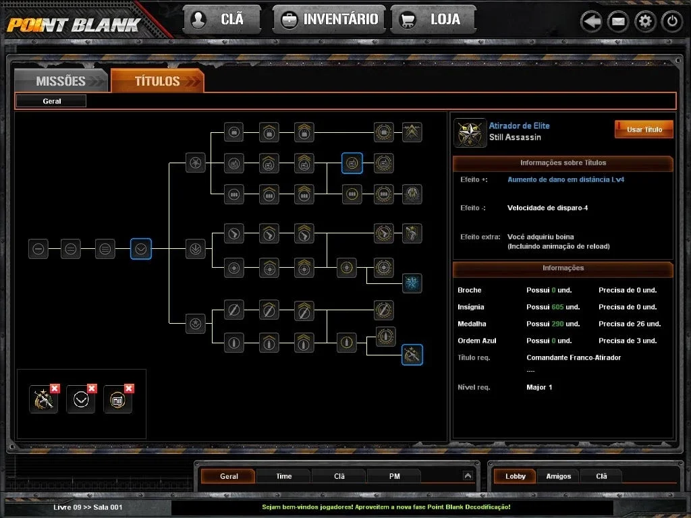Viewport: 691px width, 518px height.
Task: Click the power exit button
Action: 672,21
